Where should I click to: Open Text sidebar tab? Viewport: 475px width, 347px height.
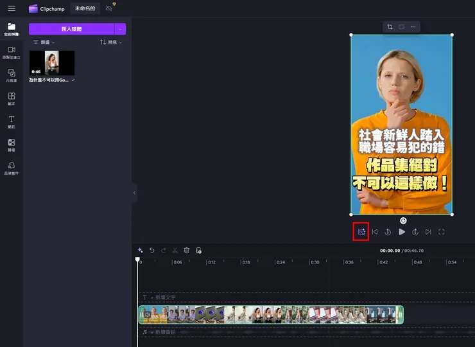11,122
